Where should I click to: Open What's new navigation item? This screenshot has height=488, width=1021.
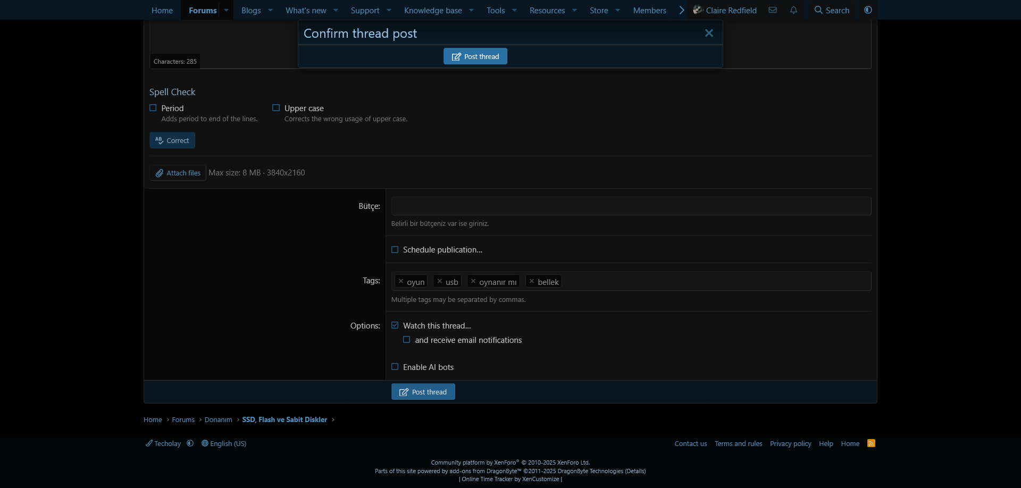(x=306, y=10)
